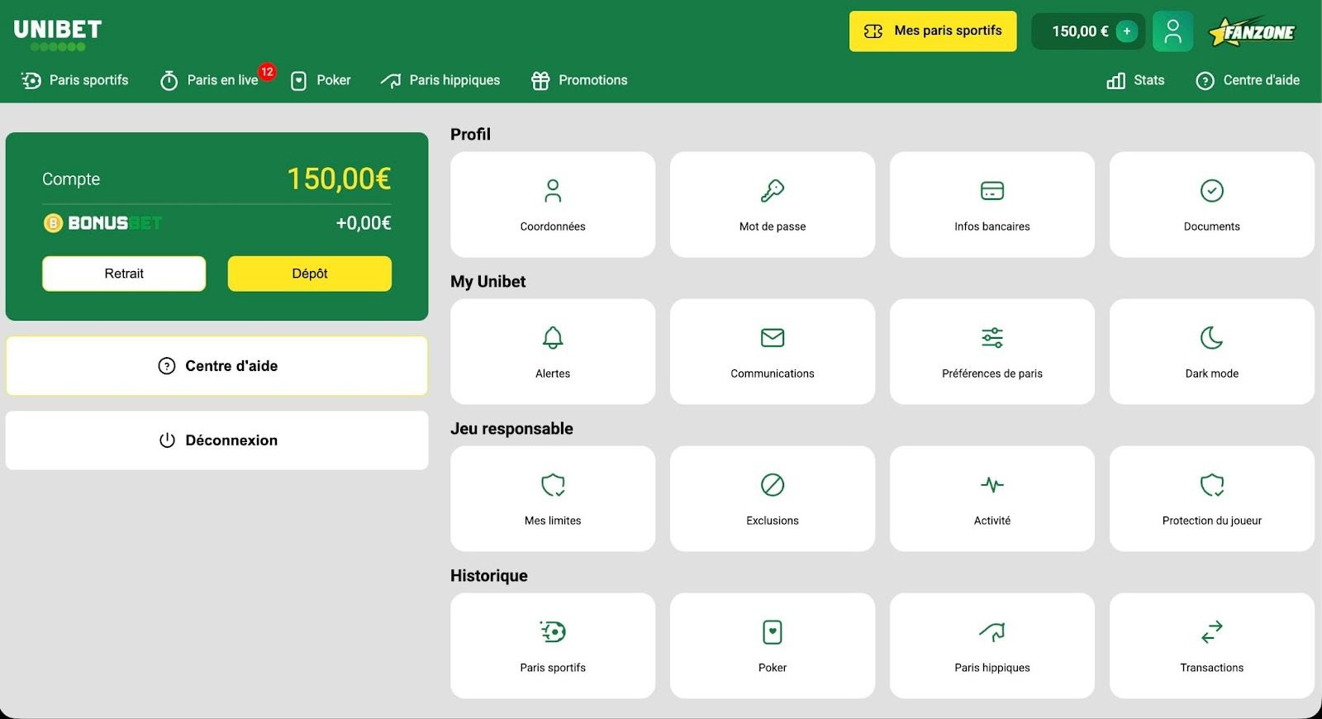The image size is (1322, 719).
Task: Open Paris sportifs in the navigation bar
Action: coord(74,80)
